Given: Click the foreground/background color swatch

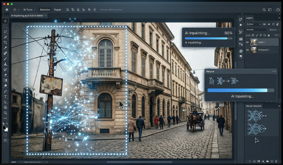Looking at the screenshot, I should click(x=5, y=128).
